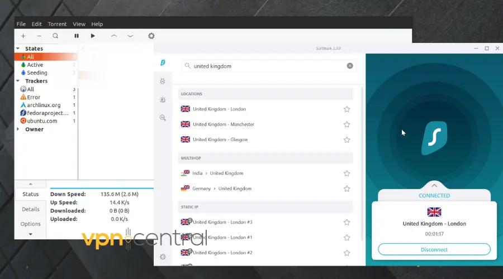The width and height of the screenshot is (503, 279).
Task: Select the India to United Kingdom multihop
Action: coord(265,174)
